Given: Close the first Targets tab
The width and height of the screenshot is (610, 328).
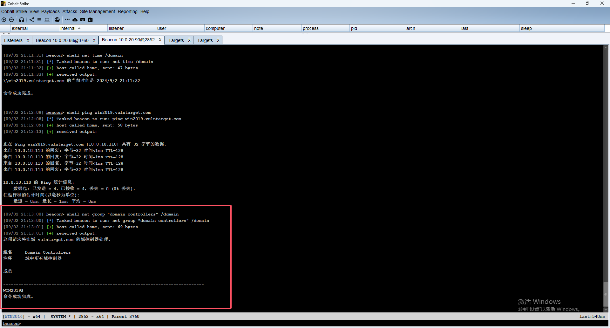Looking at the screenshot, I should coord(189,40).
